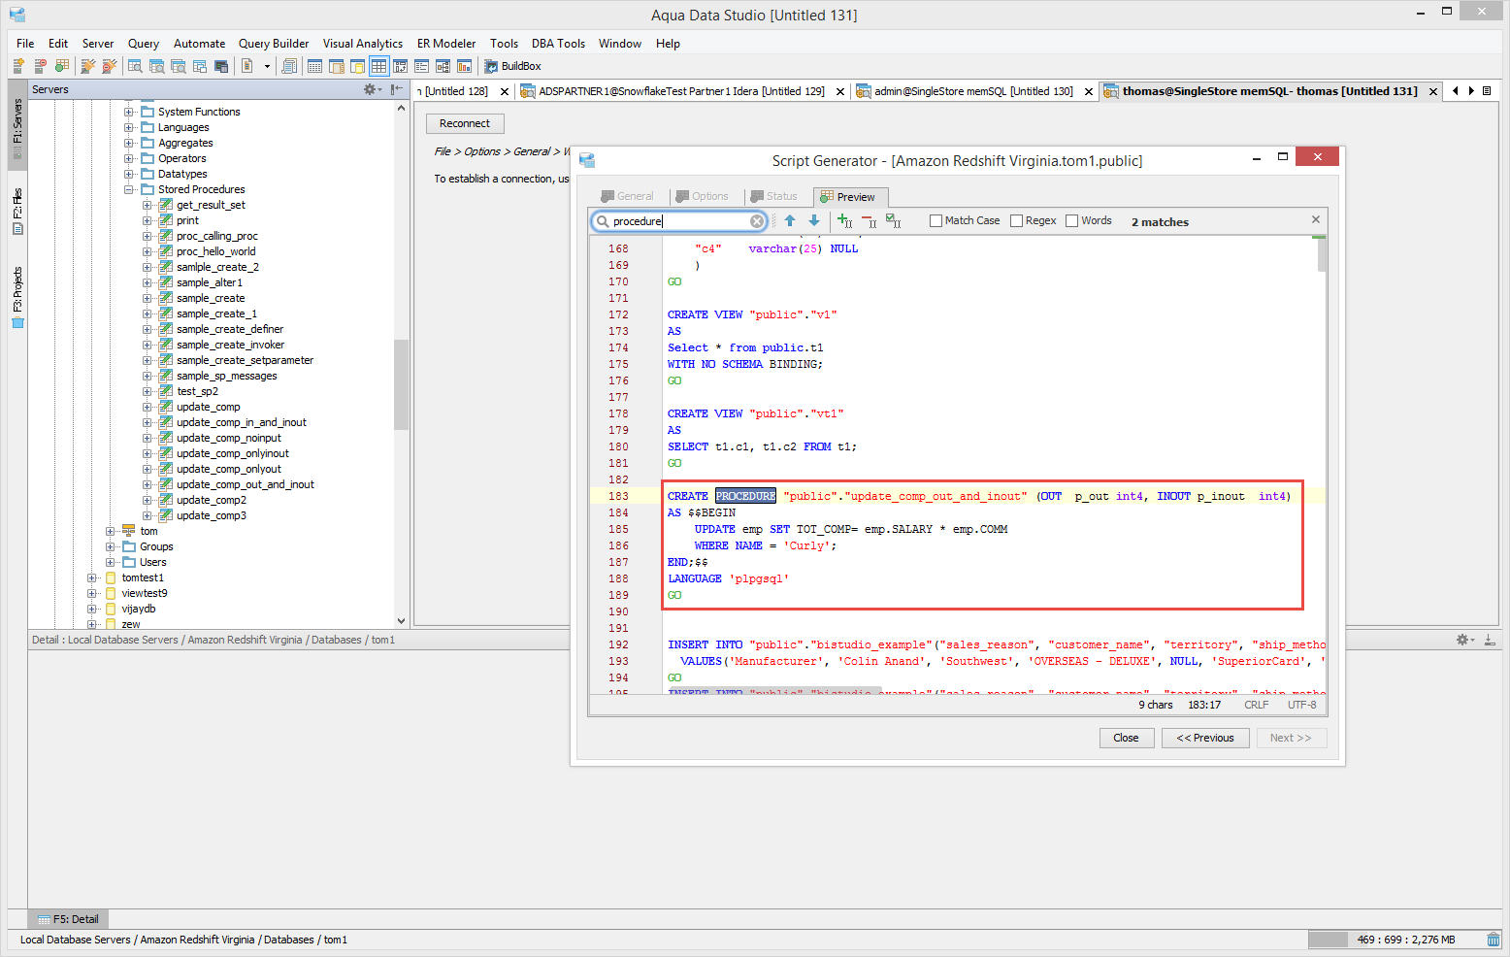Screen dimensions: 1510x957
Task: Check the Words option
Action: [x=1071, y=221]
